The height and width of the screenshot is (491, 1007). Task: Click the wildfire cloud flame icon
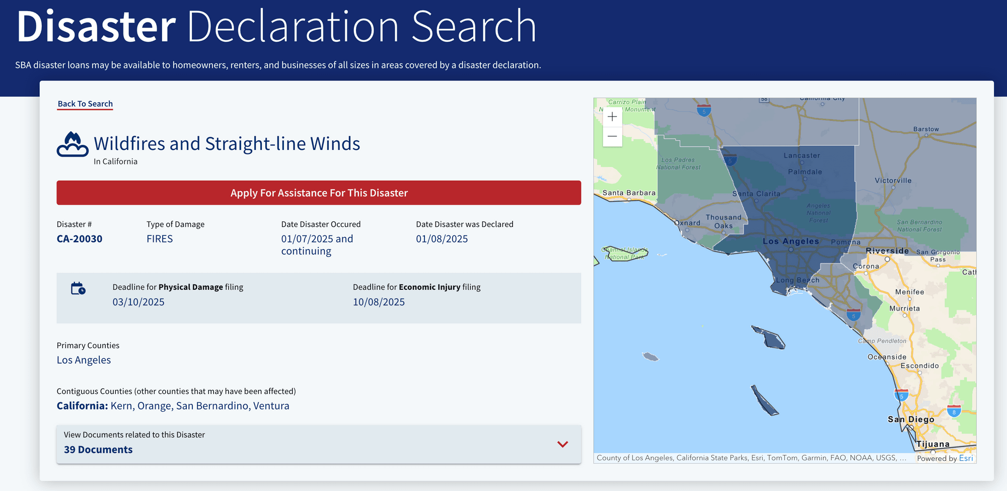coord(73,145)
